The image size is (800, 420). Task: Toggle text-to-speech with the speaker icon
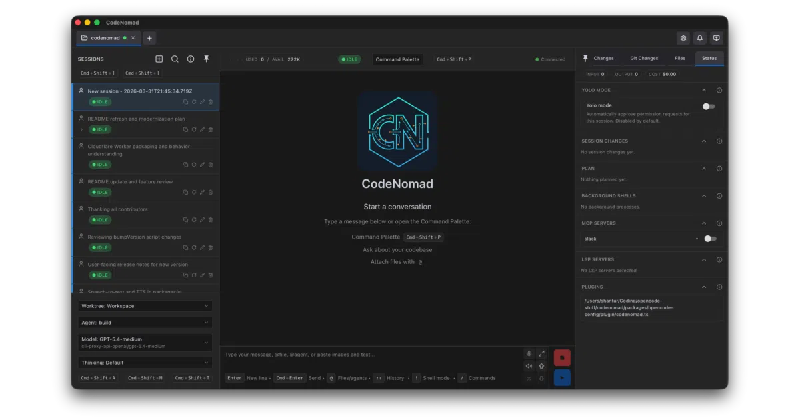pos(529,366)
